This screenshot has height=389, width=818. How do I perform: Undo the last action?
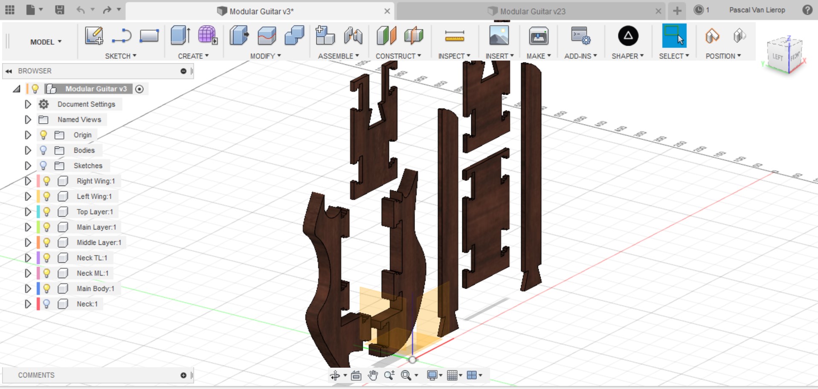tap(81, 10)
